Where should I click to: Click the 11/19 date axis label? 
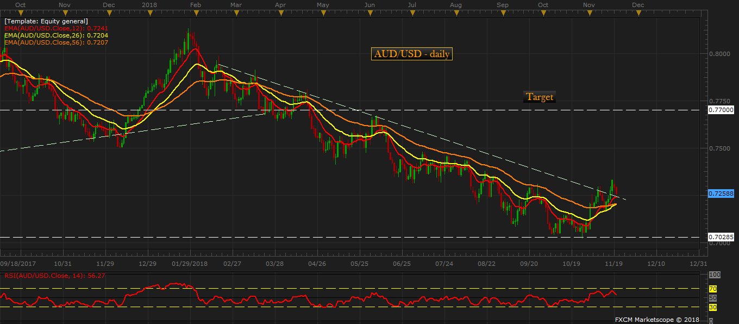click(614, 263)
